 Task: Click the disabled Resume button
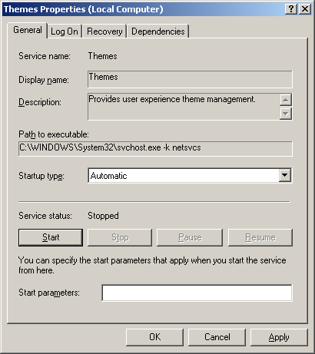pos(260,237)
